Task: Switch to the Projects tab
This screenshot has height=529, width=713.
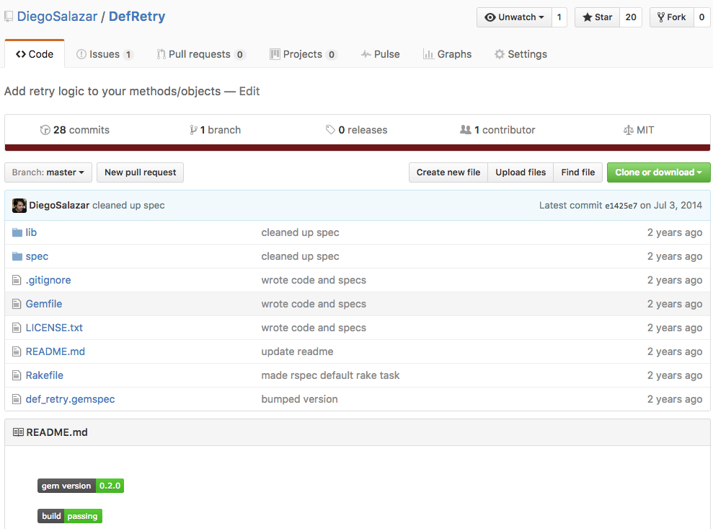Action: coord(303,54)
